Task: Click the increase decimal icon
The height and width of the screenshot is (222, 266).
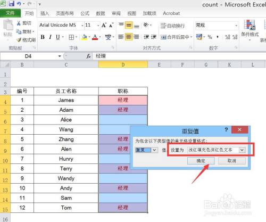Action: pyautogui.click(x=228, y=37)
